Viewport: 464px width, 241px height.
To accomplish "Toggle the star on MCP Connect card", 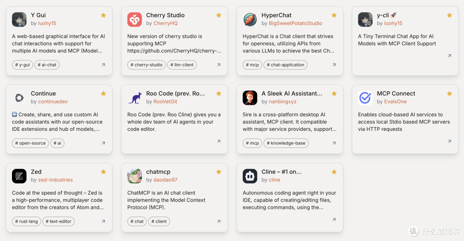I will (x=449, y=93).
